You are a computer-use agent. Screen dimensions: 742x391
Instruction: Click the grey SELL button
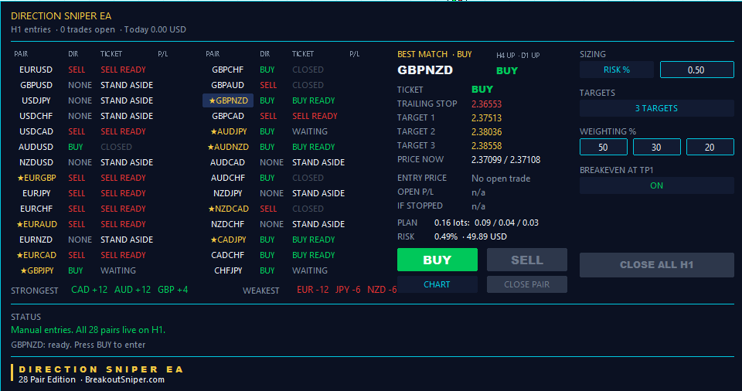coord(526,260)
